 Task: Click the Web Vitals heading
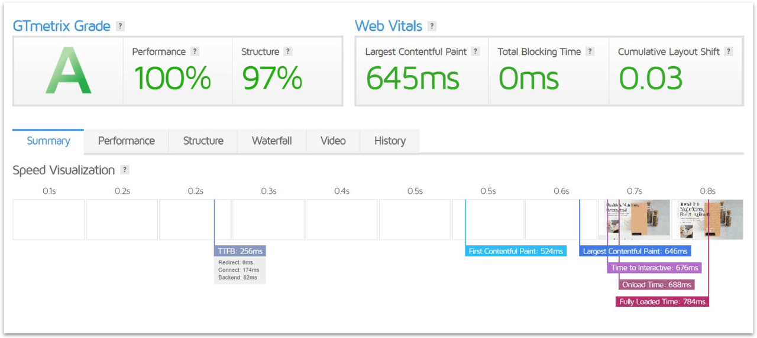(x=389, y=26)
